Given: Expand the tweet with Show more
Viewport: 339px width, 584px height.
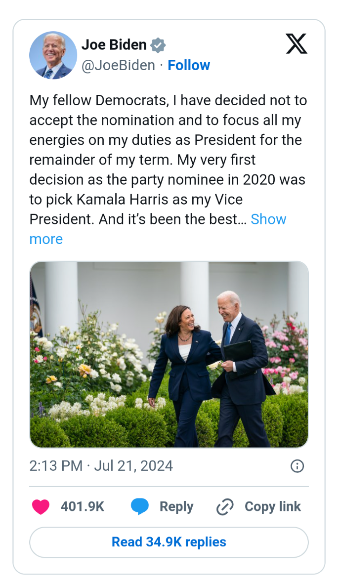Looking at the screenshot, I should point(268,219).
